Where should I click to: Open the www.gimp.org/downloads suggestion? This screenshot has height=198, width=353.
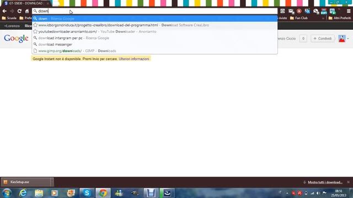[x=154, y=51]
